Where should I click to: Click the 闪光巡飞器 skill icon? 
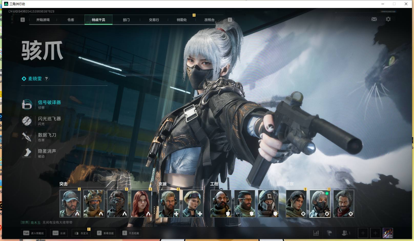[27, 121]
